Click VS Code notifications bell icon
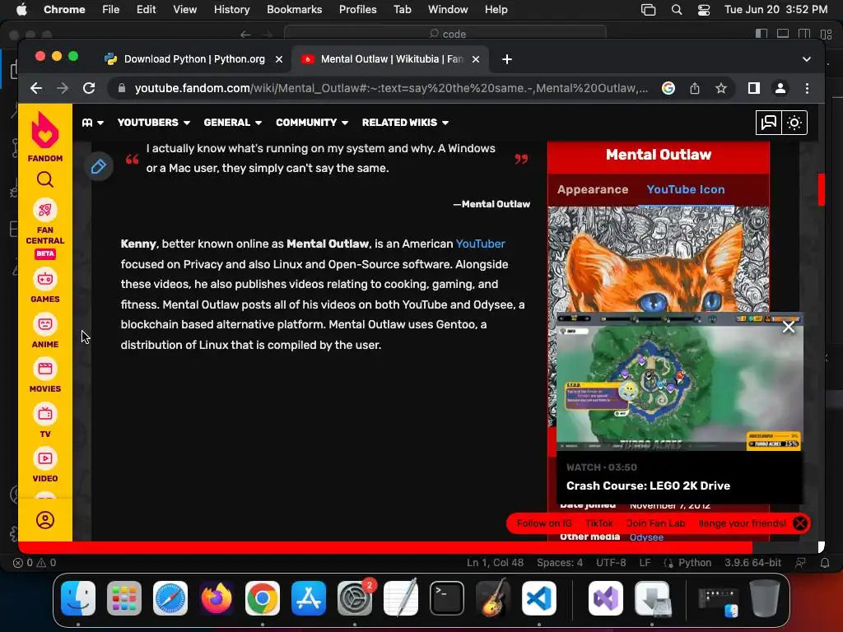The image size is (843, 632). (825, 563)
